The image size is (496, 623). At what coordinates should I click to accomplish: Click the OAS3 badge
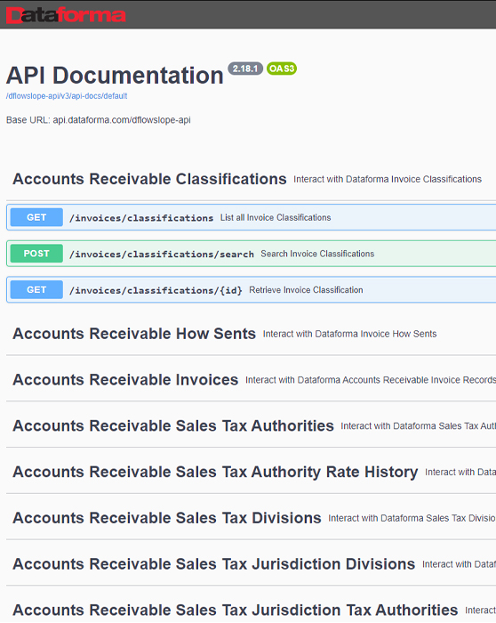pyautogui.click(x=282, y=69)
